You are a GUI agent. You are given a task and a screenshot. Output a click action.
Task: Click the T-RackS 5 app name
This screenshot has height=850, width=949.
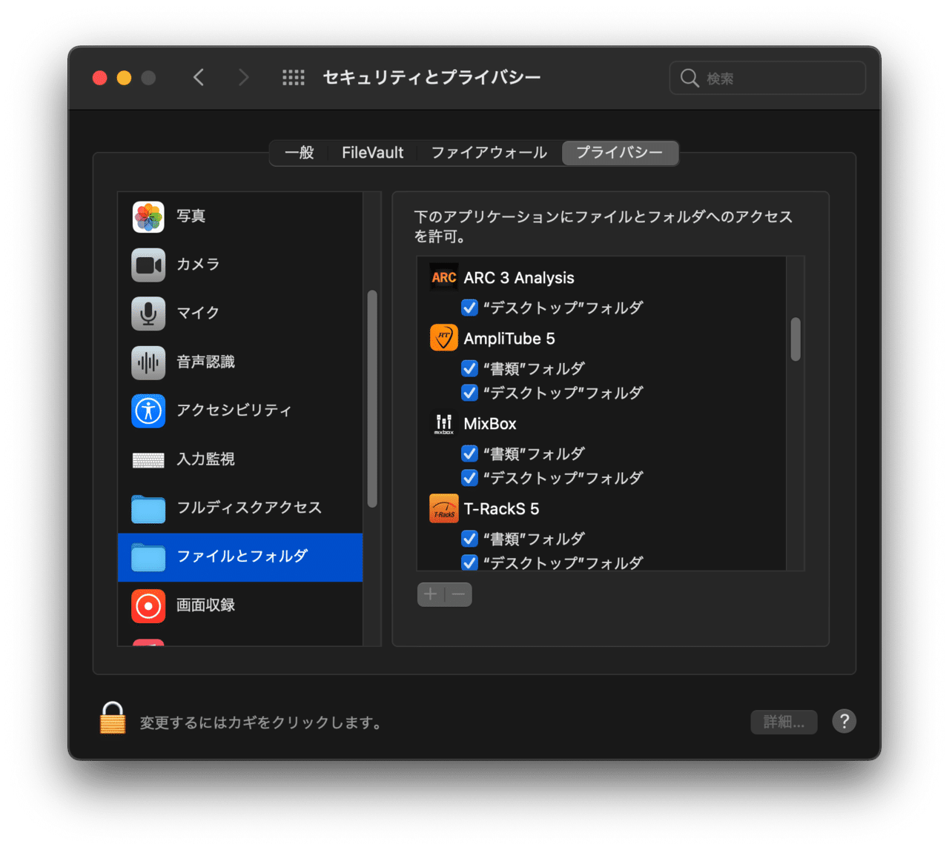pyautogui.click(x=501, y=509)
